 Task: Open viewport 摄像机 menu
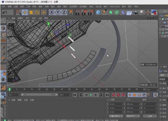point(20,18)
